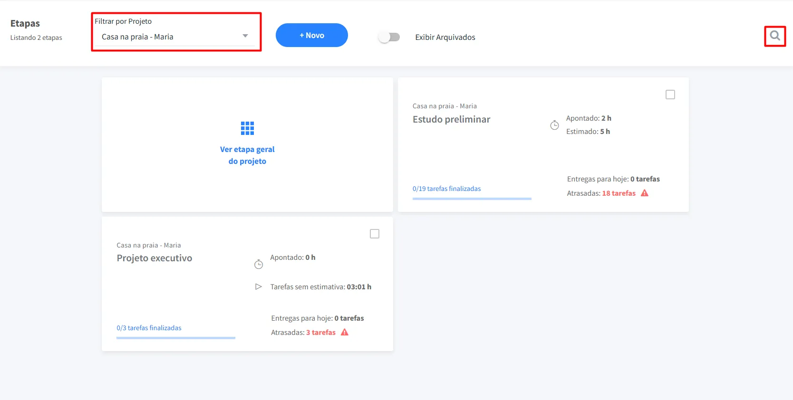
Task: Check the Estudo preliminar card checkbox
Action: (x=670, y=95)
